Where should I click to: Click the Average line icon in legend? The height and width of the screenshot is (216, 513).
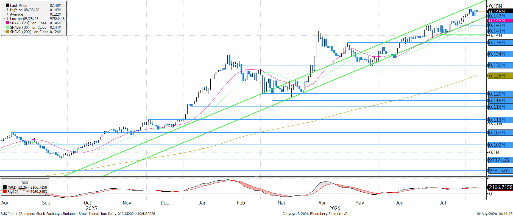[7, 14]
